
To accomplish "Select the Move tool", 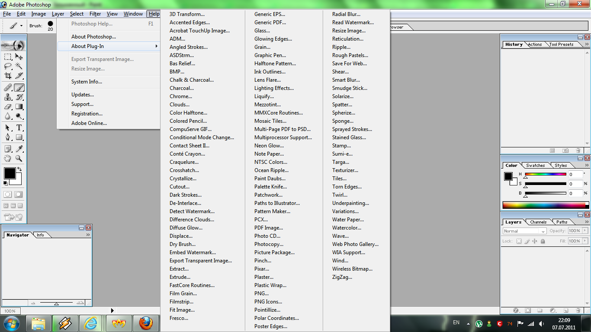I will click(x=19, y=57).
